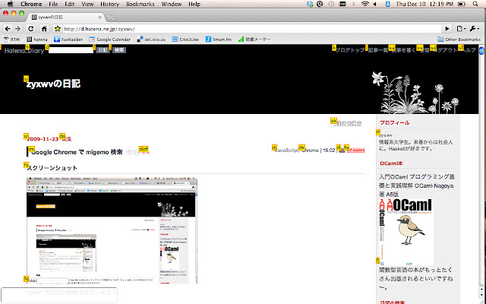
Task: Click the battery status icon
Action: point(462,4)
